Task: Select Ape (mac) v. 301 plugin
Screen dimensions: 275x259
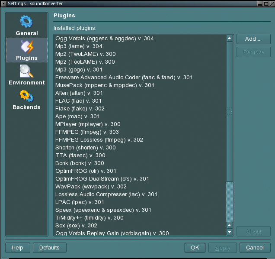Action: pos(140,117)
